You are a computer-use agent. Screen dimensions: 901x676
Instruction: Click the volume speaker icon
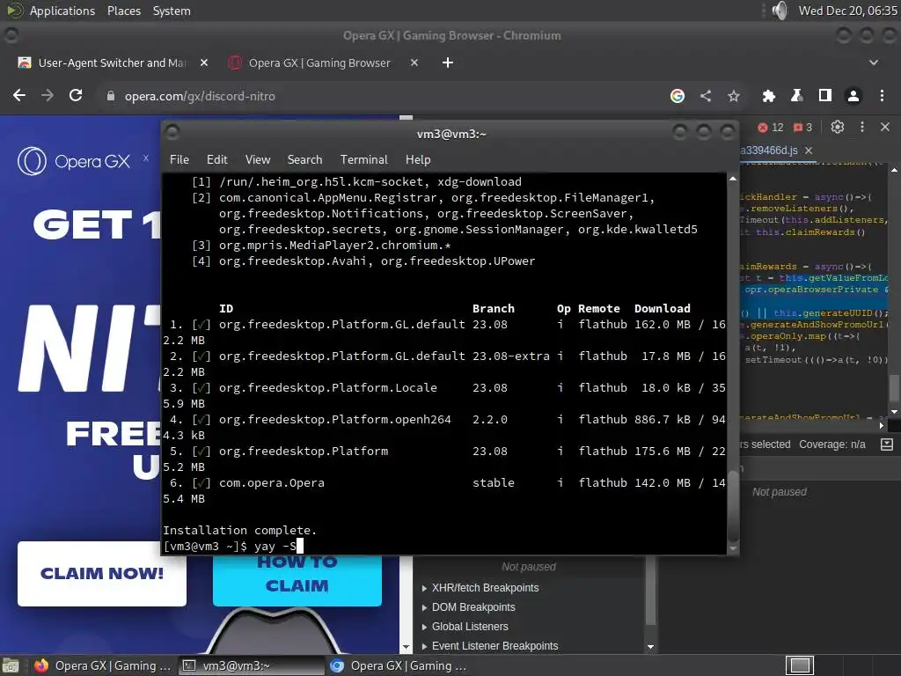click(780, 11)
